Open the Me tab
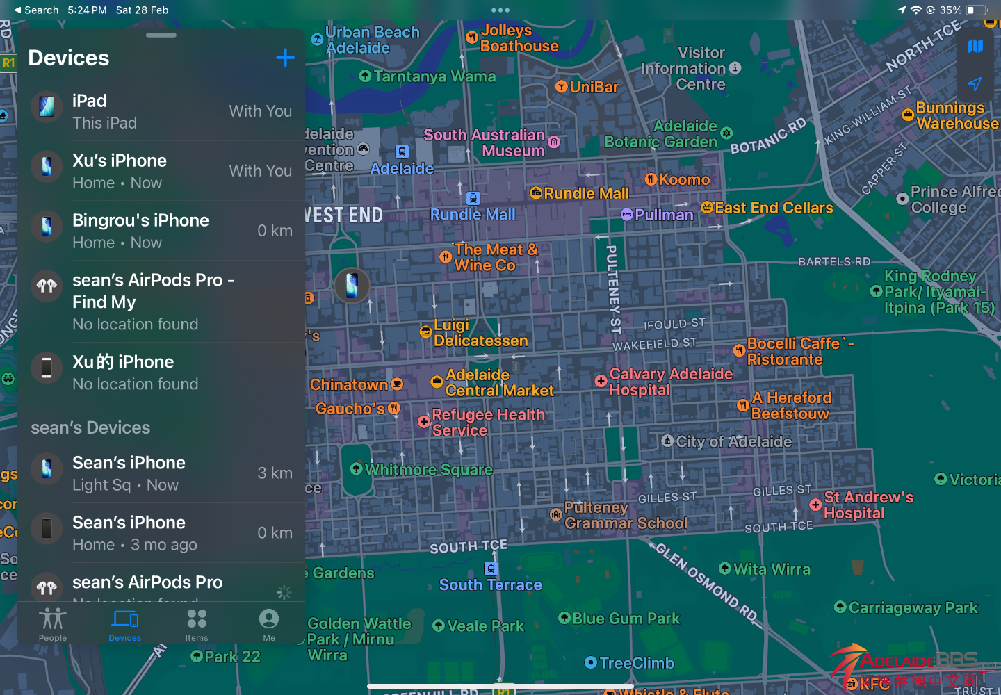This screenshot has width=1001, height=695. 269,624
